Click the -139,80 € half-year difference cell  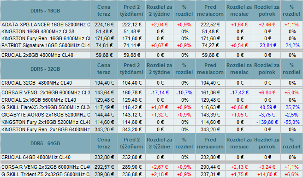(x=267, y=122)
